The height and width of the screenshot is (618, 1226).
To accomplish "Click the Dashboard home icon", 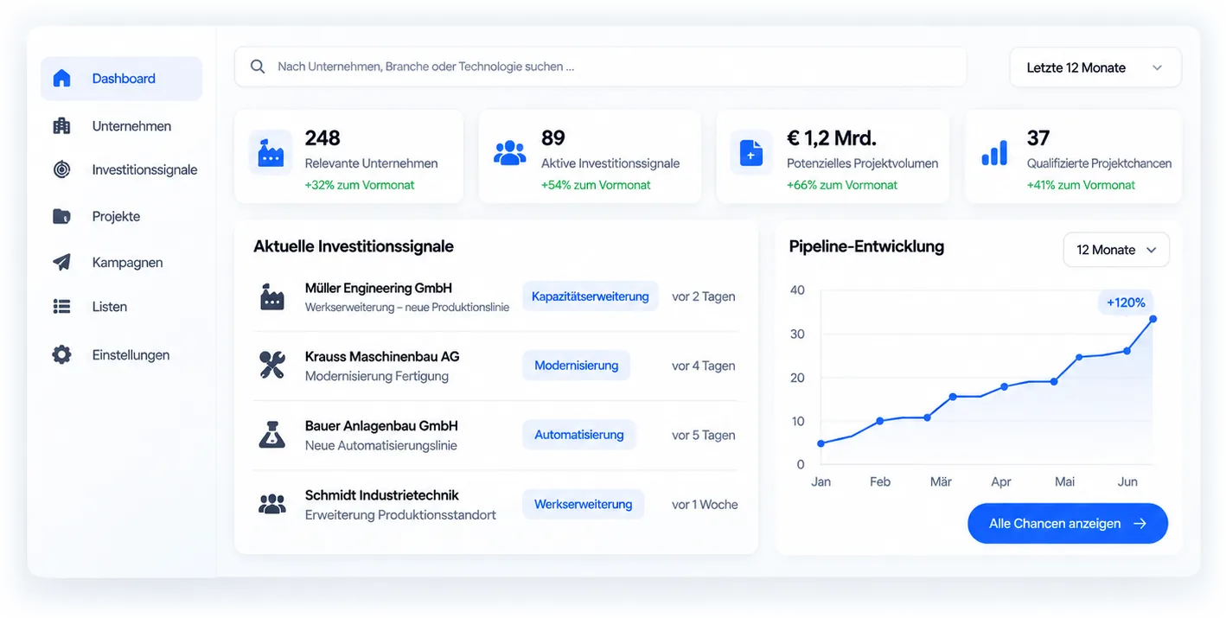I will point(61,78).
